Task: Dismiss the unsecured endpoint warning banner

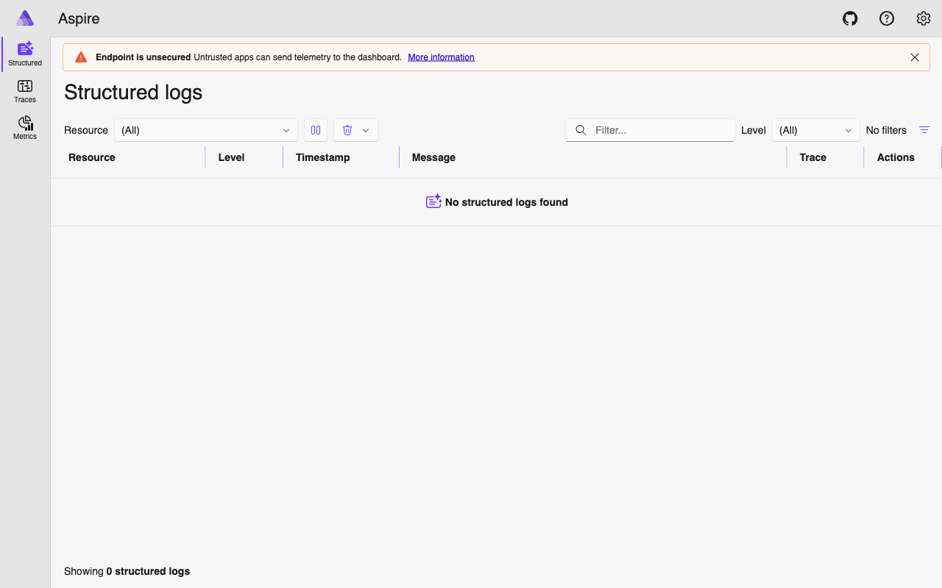Action: [915, 57]
